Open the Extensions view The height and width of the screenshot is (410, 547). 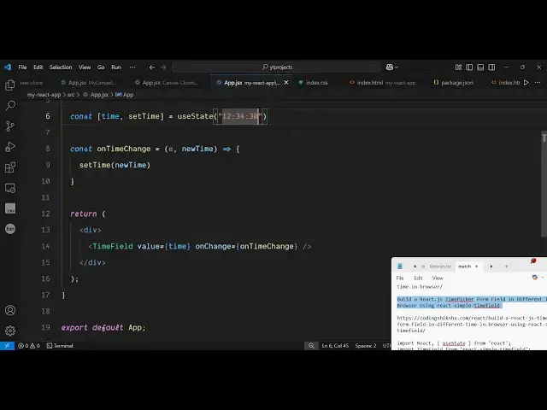pyautogui.click(x=10, y=167)
